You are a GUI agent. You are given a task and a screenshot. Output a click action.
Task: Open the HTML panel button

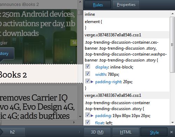tap(126, 132)
